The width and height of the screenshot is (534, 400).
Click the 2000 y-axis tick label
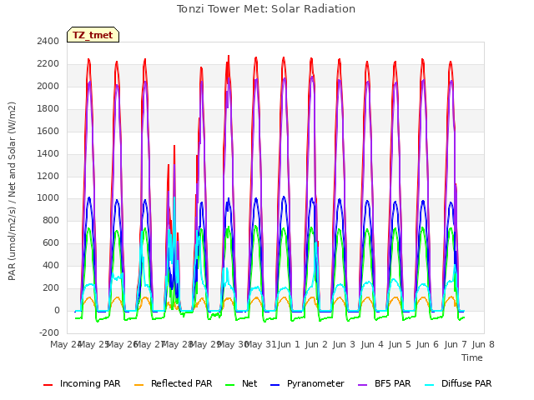point(48,87)
